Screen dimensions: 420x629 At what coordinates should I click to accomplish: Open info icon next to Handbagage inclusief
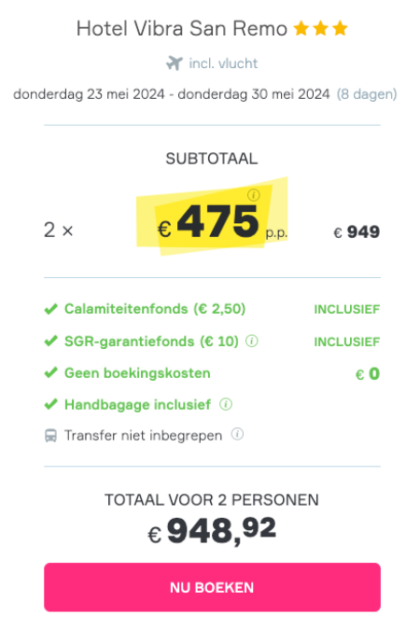click(226, 404)
